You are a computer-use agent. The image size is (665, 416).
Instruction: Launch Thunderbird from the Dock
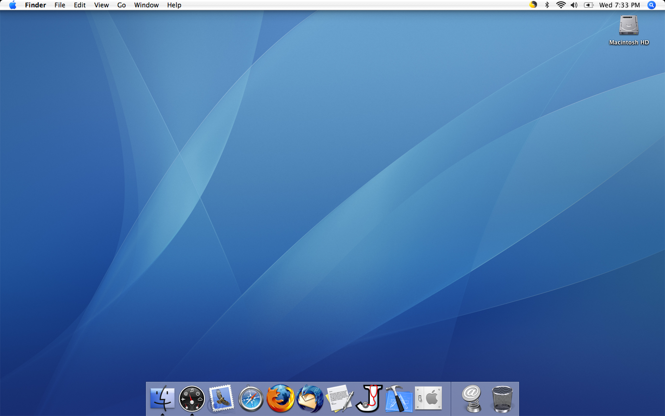[x=309, y=398]
